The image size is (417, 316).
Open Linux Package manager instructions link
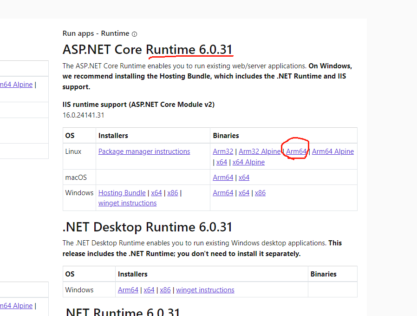point(144,151)
